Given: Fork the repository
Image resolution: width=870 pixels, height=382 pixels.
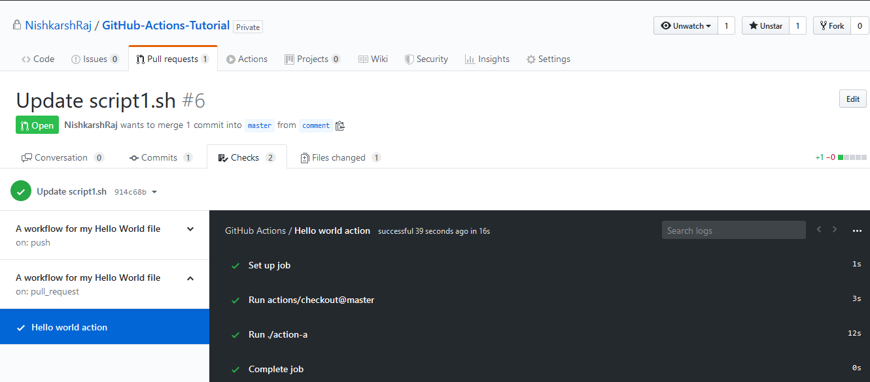Looking at the screenshot, I should coord(831,25).
